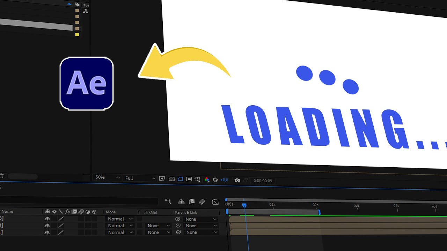Toggle mask and shape path visibility
The width and height of the screenshot is (447, 251).
(180, 179)
